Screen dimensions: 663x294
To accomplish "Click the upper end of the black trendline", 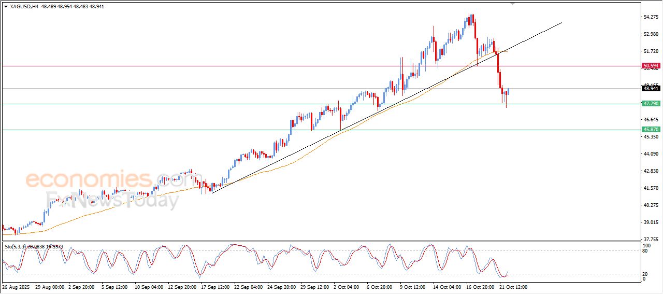I will coord(561,23).
